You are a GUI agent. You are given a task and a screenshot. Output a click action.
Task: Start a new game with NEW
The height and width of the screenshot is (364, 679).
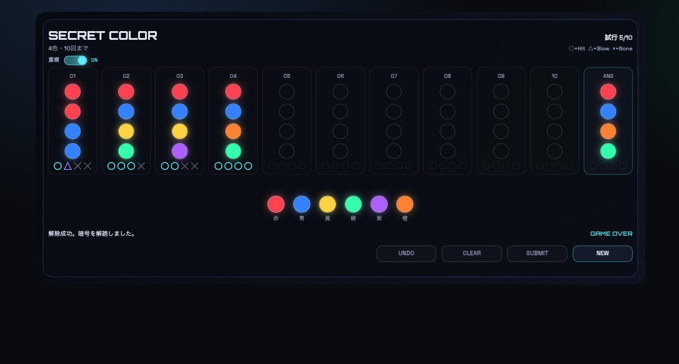[x=602, y=253]
